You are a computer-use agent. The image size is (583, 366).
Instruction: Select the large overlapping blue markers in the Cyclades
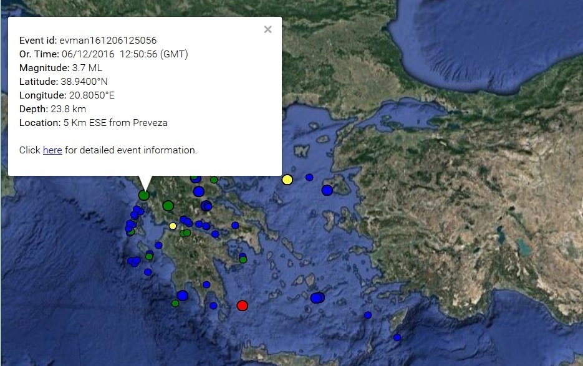click(317, 297)
